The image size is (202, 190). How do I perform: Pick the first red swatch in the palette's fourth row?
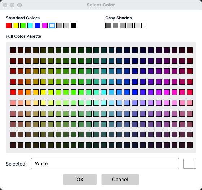[13, 82]
